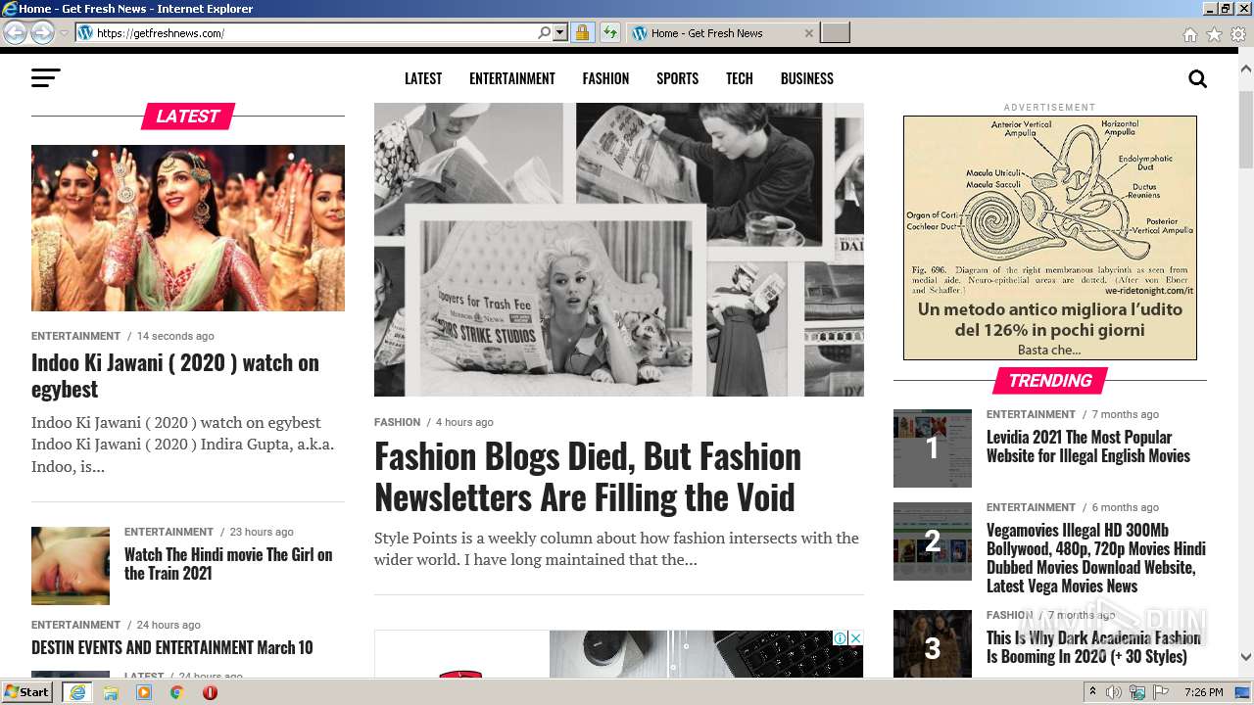Open the SPORTS menu item
The width and height of the screenshot is (1254, 705).
[x=678, y=78]
